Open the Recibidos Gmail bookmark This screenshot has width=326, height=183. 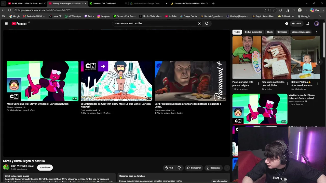coord(34,16)
